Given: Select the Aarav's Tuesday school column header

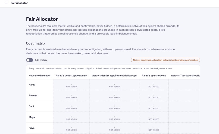Looking at the screenshot, I should click(x=185, y=76).
